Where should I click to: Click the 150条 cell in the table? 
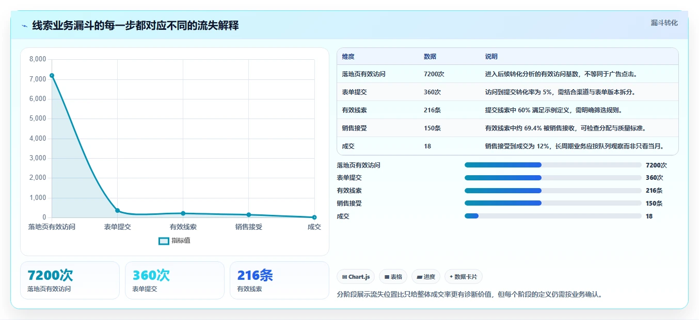point(432,128)
